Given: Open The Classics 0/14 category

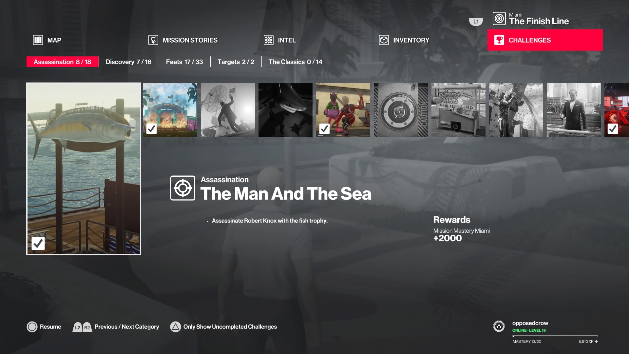Looking at the screenshot, I should point(295,62).
